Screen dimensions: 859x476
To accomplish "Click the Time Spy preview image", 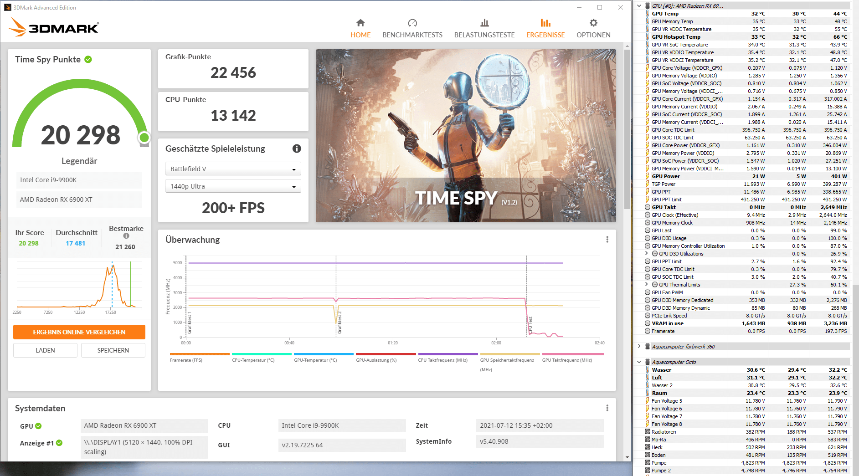I will pos(466,136).
